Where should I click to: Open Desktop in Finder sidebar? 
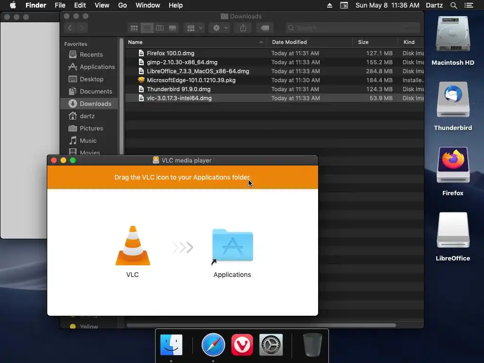point(89,79)
